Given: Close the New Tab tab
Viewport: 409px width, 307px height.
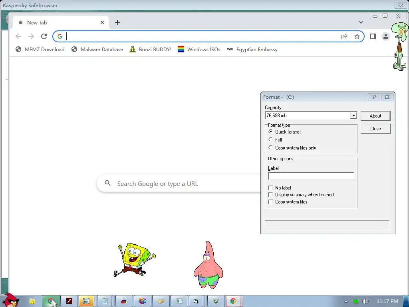Looking at the screenshot, I should pyautogui.click(x=102, y=22).
